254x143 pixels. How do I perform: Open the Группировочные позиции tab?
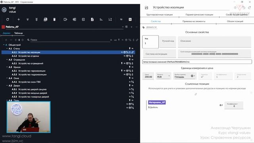coord(160,15)
